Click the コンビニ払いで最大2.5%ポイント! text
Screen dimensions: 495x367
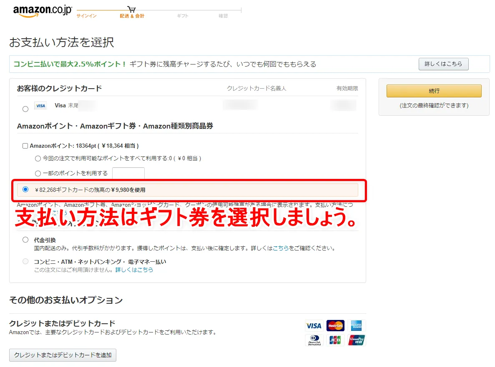pos(70,64)
